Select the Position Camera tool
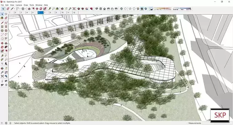The height and width of the screenshot is (125, 233). (2, 81)
